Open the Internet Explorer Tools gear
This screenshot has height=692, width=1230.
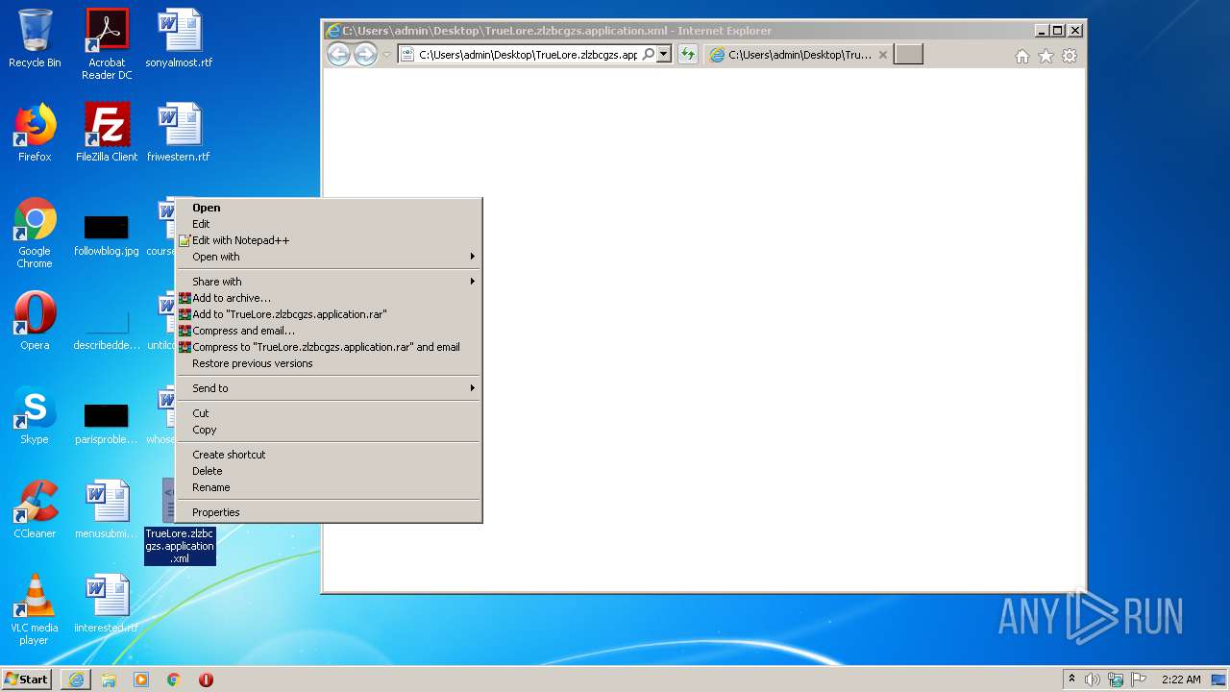[1070, 56]
